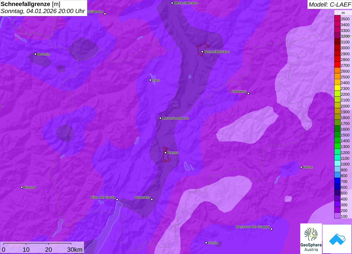Screen dimensions: 352x254
Task: Click the Schio marker dot
Action: [x=206, y=243]
